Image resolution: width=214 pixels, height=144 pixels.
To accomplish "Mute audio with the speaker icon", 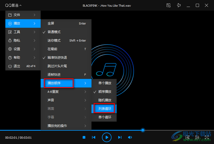I will point(130,137).
